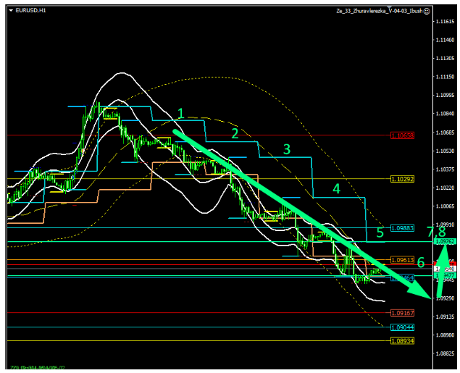The image size is (460, 373).
Task: Click the green number 1 annotation
Action: click(181, 114)
